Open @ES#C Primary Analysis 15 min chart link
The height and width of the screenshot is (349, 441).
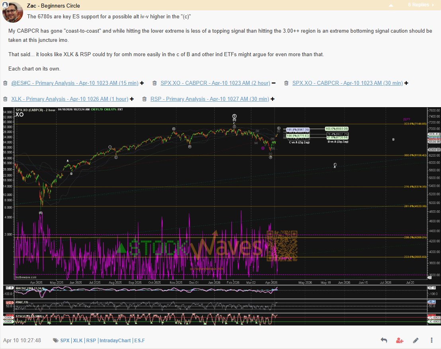click(x=75, y=83)
